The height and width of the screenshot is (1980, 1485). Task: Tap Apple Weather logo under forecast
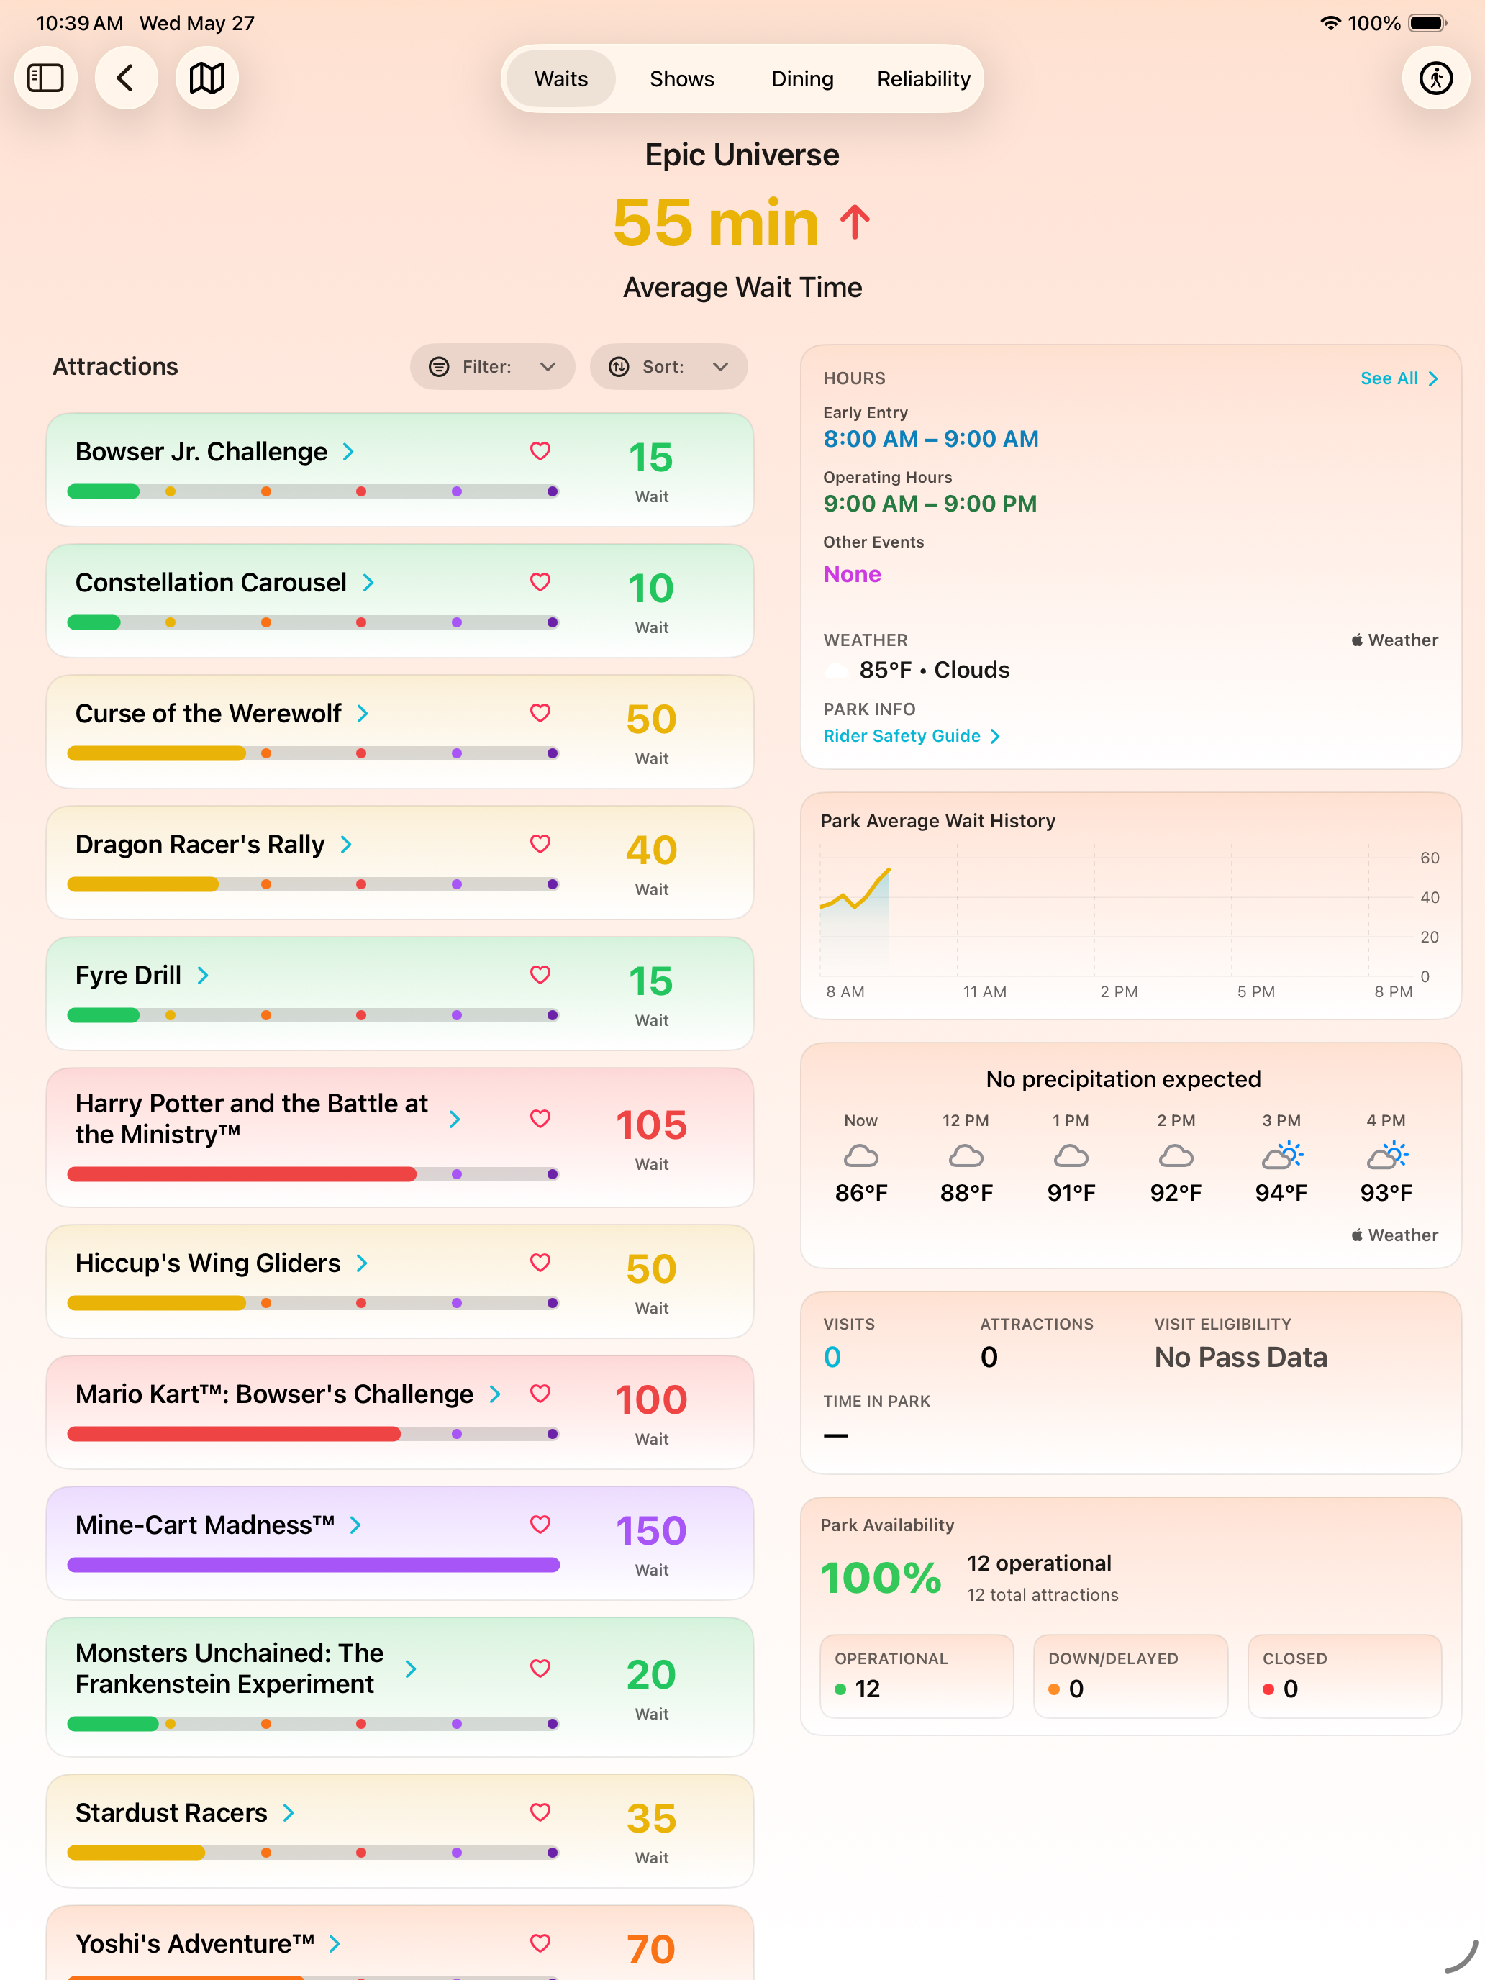[x=1357, y=1235]
